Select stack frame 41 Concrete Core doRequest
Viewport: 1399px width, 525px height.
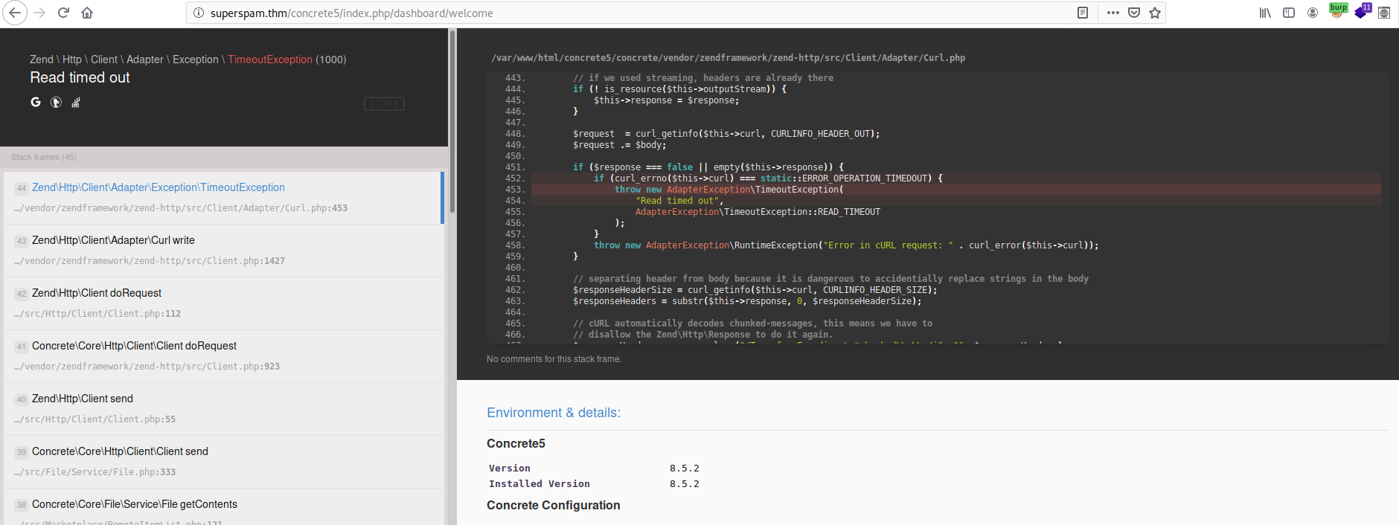click(224, 356)
